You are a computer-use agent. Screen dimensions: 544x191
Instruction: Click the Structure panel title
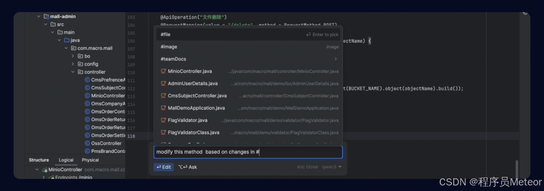pyautogui.click(x=39, y=160)
